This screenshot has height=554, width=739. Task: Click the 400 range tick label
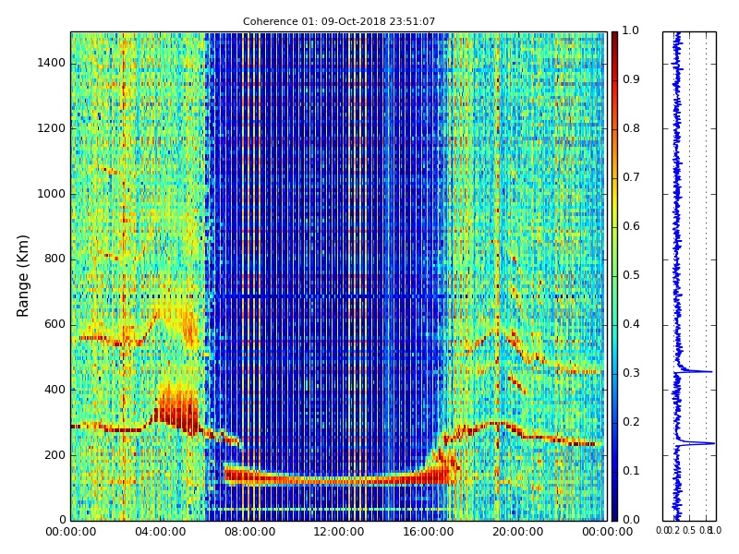[x=55, y=390]
